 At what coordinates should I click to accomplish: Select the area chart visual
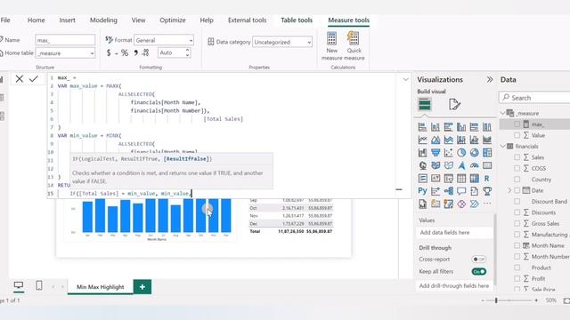[x=436, y=140]
